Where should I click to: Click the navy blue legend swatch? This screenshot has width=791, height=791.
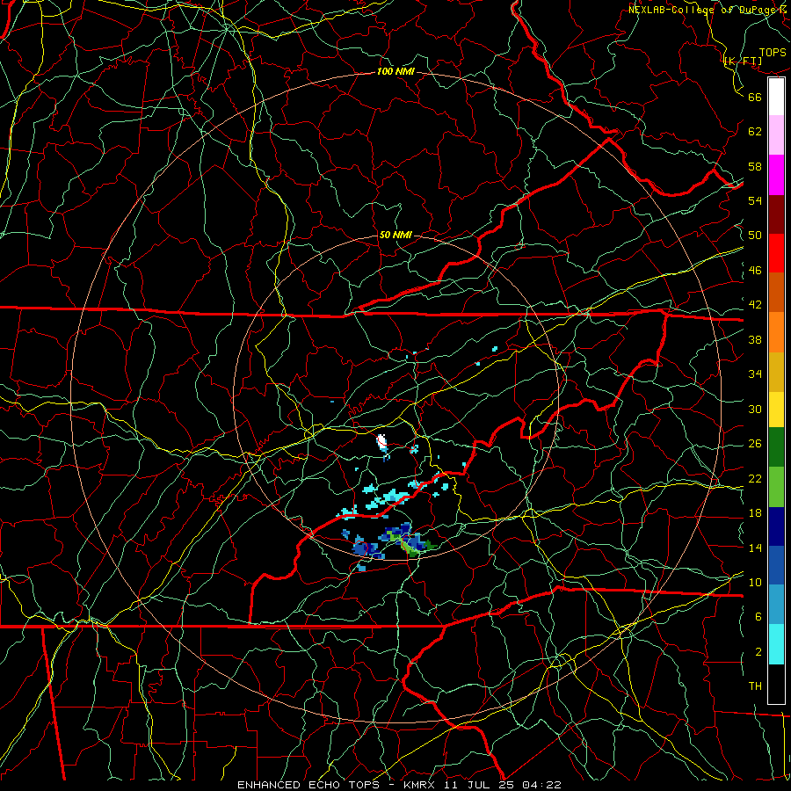click(776, 526)
